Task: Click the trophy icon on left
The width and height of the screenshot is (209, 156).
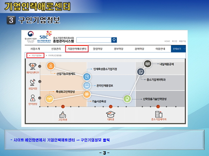Action: pos(33,66)
